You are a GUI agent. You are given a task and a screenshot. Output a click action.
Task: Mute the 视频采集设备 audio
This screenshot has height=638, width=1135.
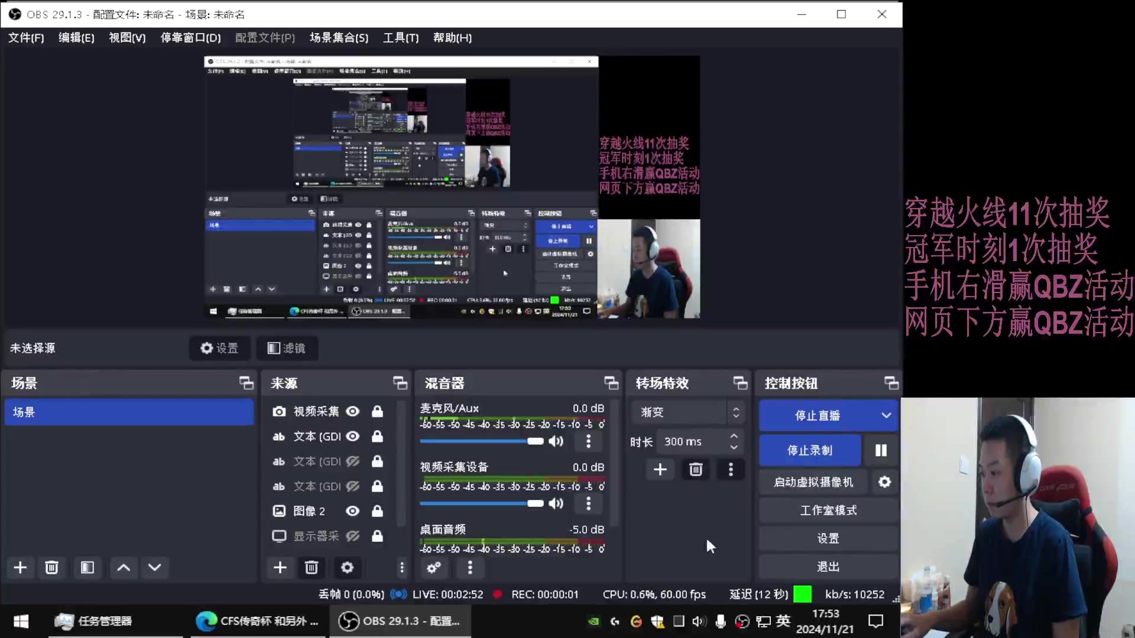point(556,503)
